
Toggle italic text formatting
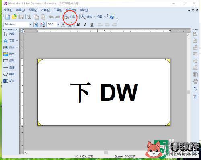(x=85, y=25)
